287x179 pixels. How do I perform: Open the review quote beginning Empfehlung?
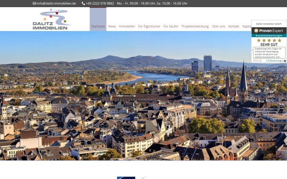[269, 53]
